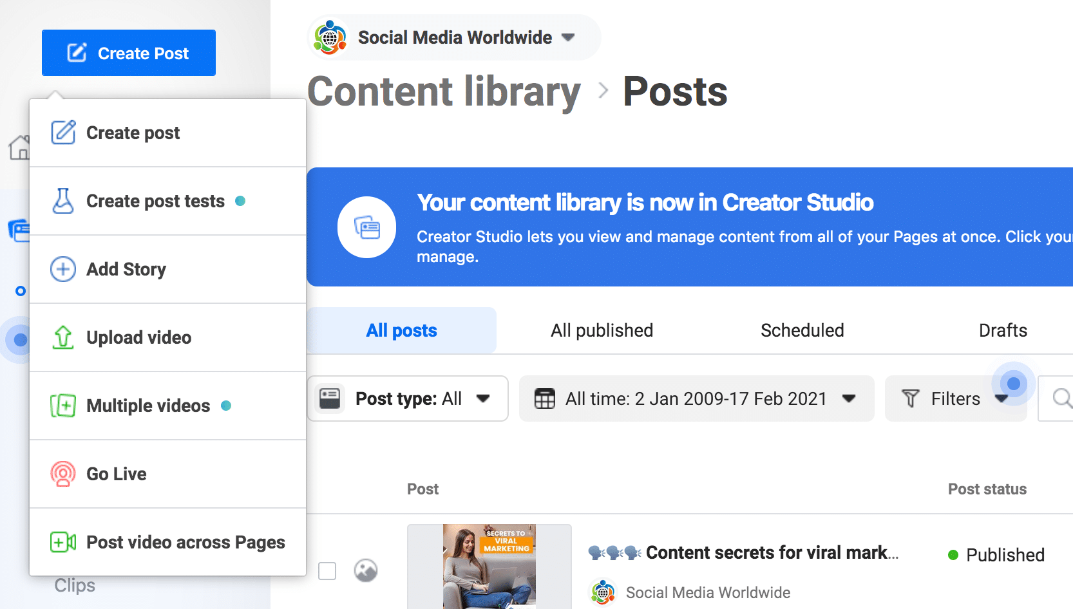Viewport: 1073px width, 609px height.
Task: Click the Published status text
Action: [1005, 555]
